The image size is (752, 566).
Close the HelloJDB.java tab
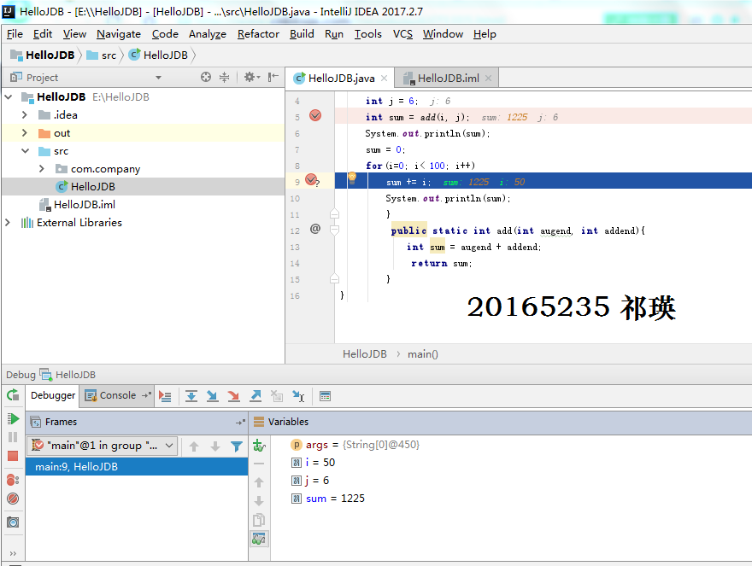tap(385, 79)
